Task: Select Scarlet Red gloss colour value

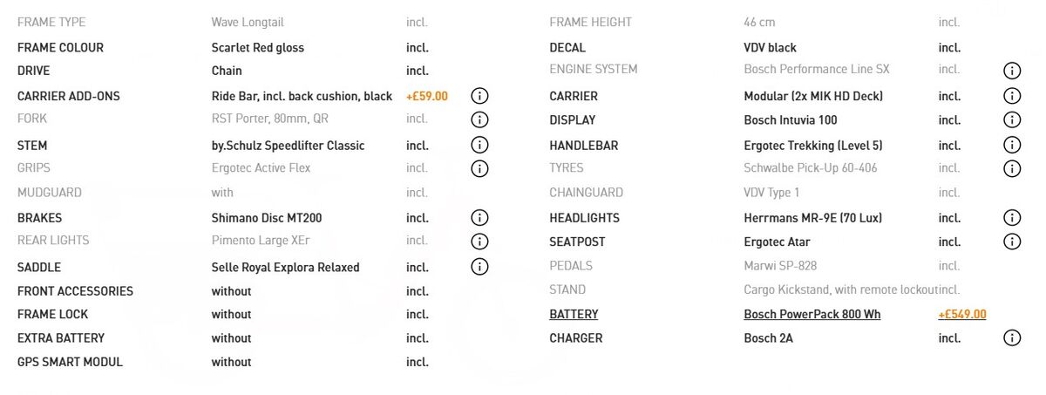Action: coord(258,48)
